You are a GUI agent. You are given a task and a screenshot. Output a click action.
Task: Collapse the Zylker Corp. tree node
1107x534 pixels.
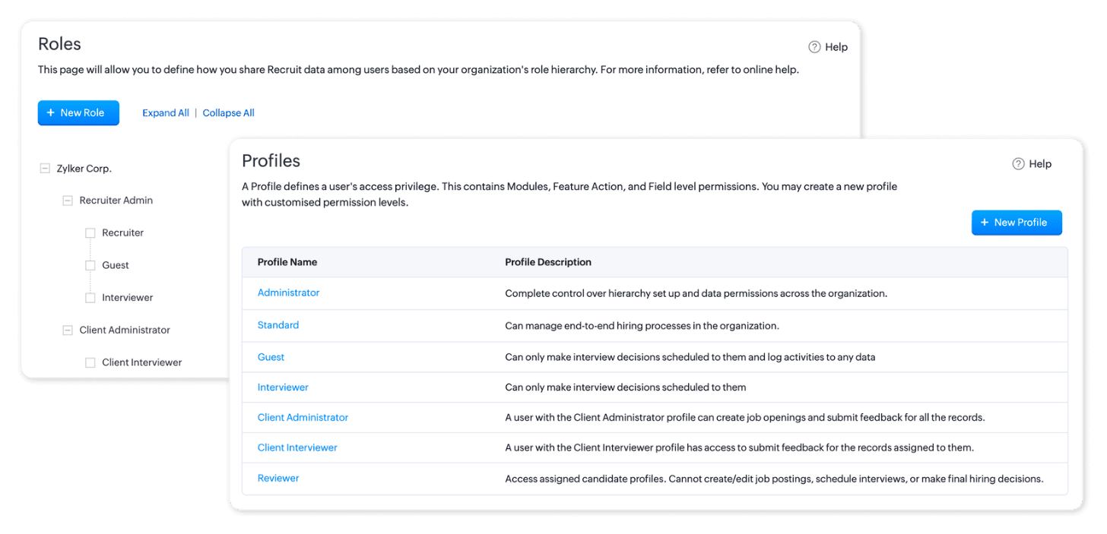[x=45, y=169]
